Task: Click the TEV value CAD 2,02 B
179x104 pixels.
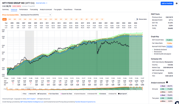Action: click(169, 76)
